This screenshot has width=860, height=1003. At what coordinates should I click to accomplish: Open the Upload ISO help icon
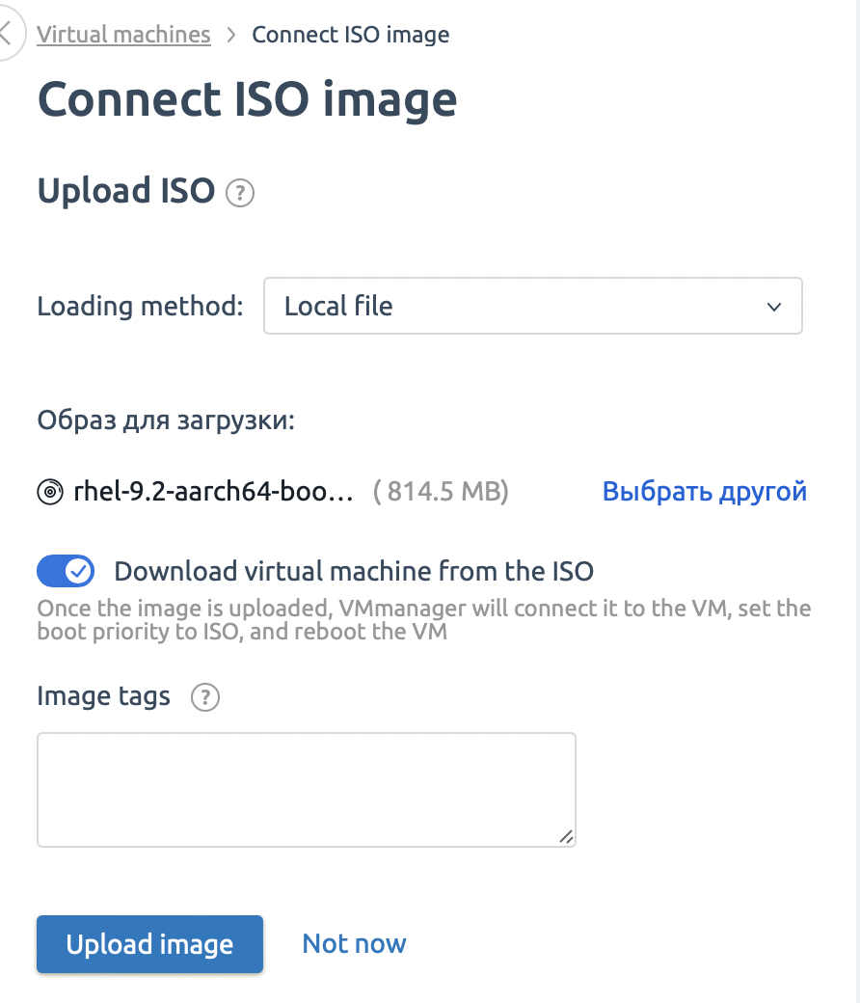[240, 193]
